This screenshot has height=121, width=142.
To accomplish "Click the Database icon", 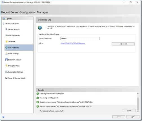I will 6,41.
